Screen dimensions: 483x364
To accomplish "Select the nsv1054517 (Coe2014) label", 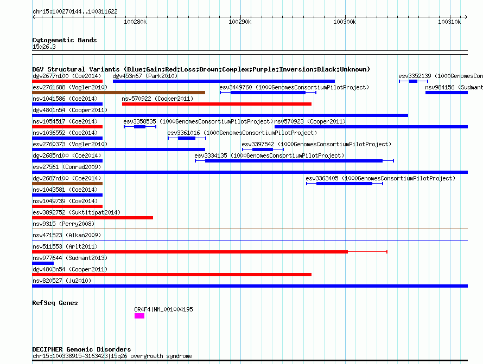I will point(65,121).
